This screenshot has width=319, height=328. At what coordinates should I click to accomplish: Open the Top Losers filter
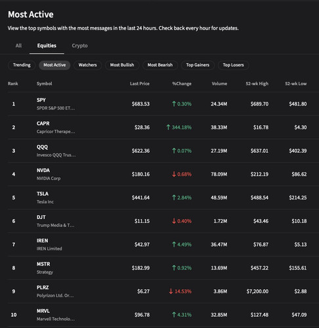(233, 65)
